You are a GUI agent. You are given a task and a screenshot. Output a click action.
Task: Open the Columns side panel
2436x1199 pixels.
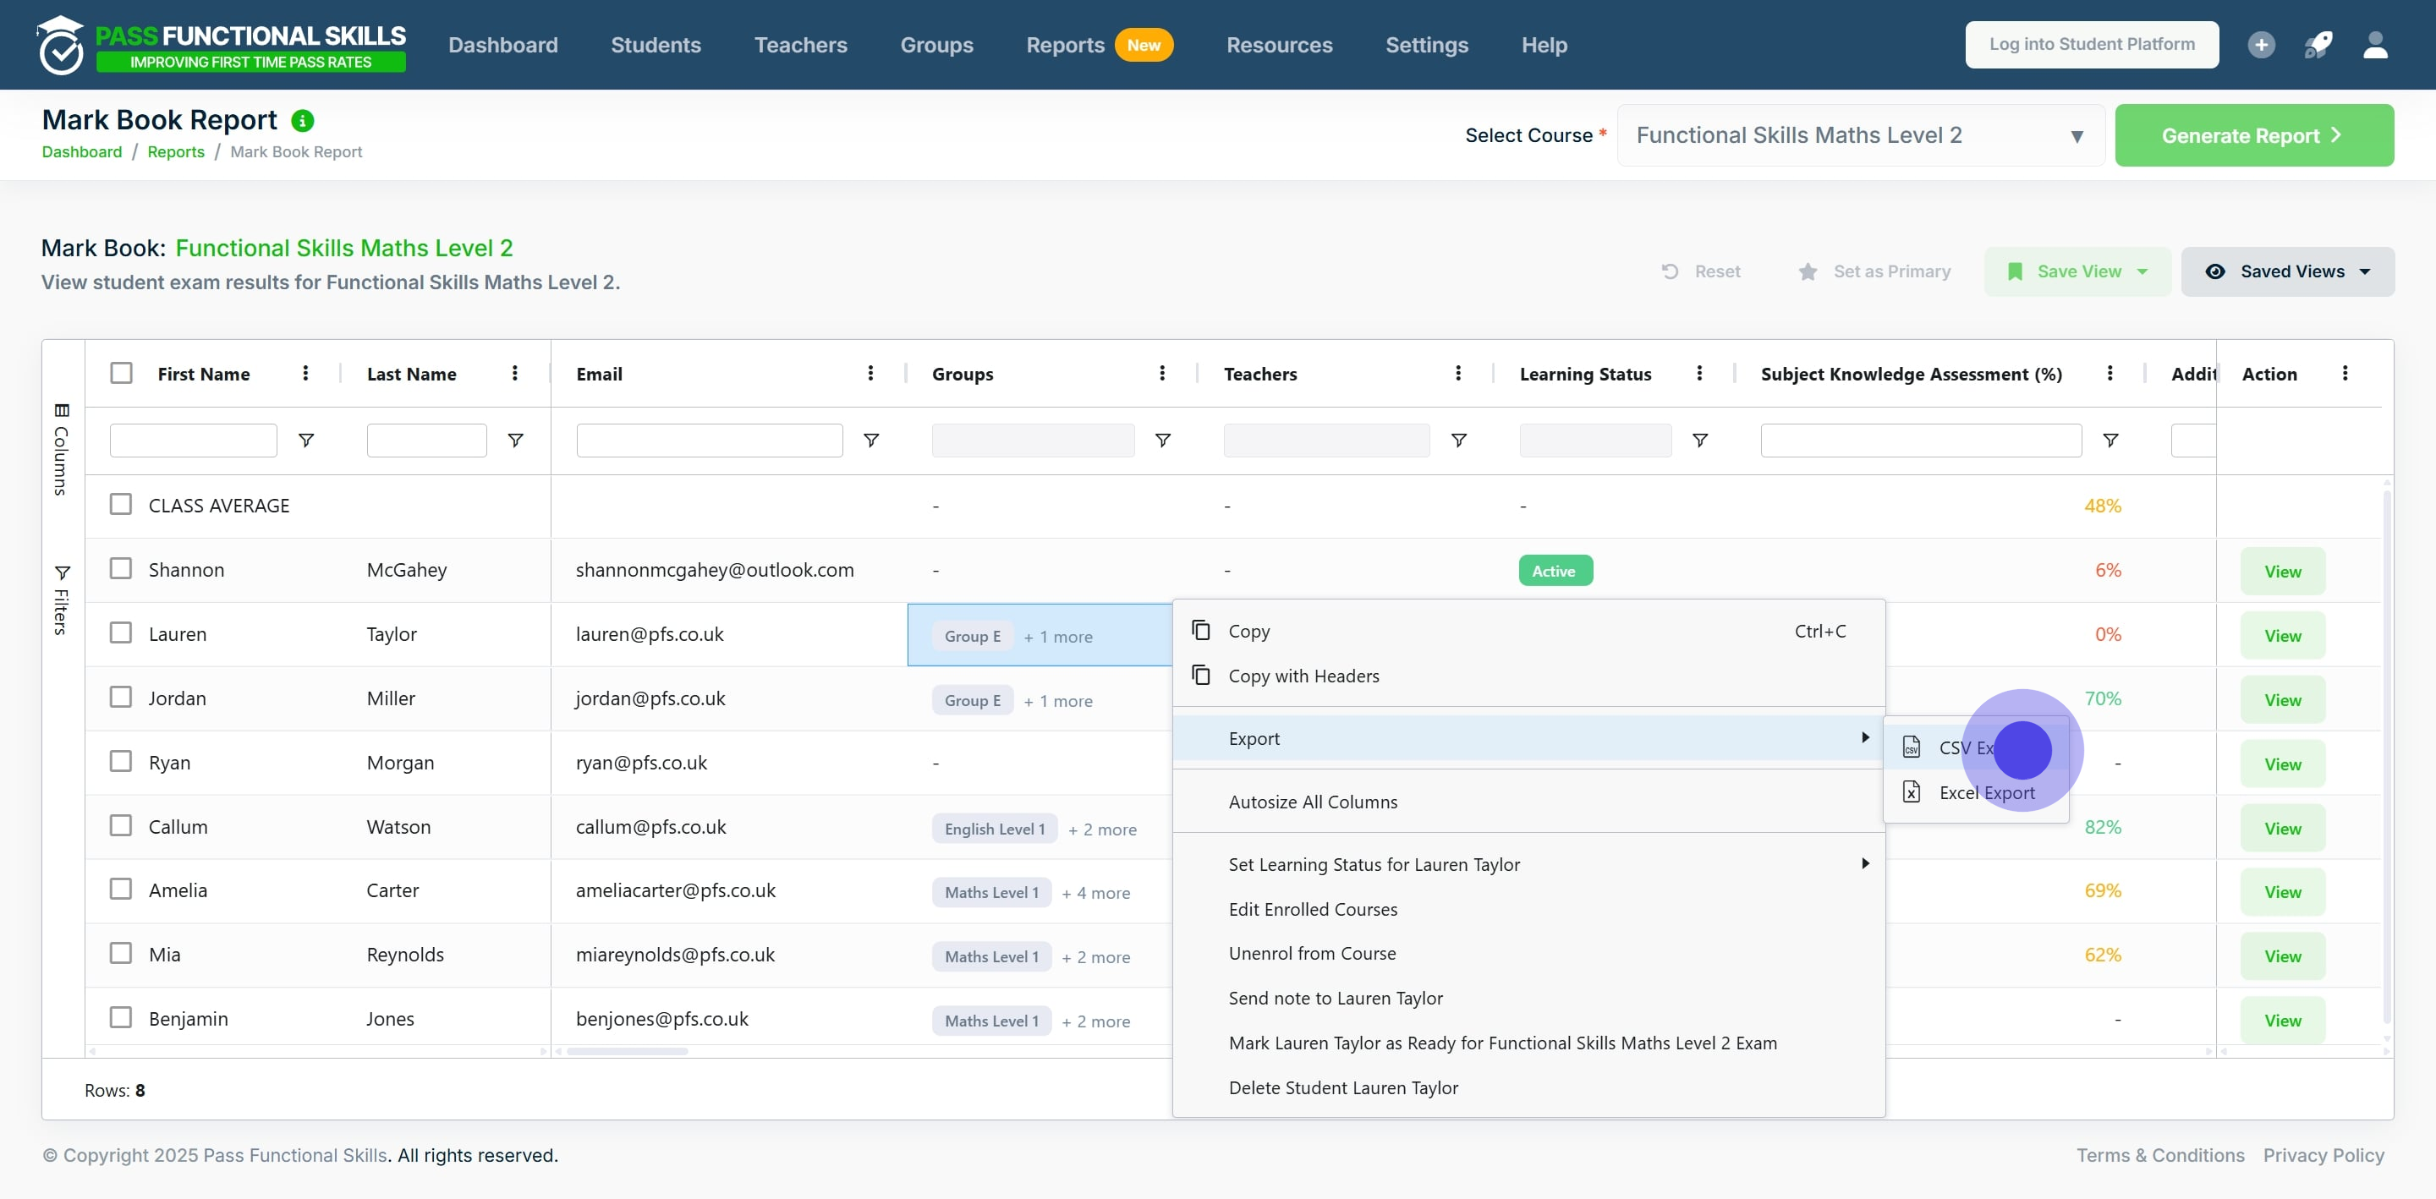(62, 449)
